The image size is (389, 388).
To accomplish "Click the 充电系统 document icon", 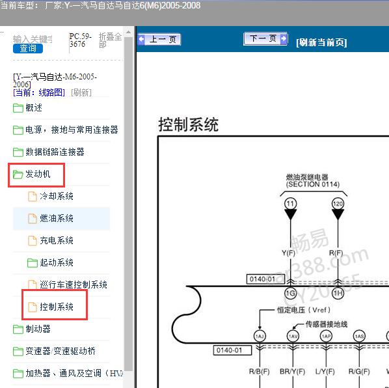I will tap(33, 240).
